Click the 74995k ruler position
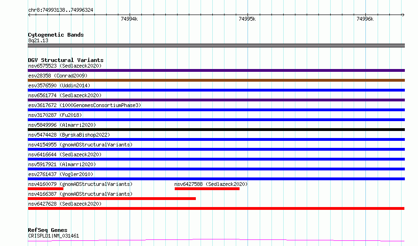 (247, 19)
